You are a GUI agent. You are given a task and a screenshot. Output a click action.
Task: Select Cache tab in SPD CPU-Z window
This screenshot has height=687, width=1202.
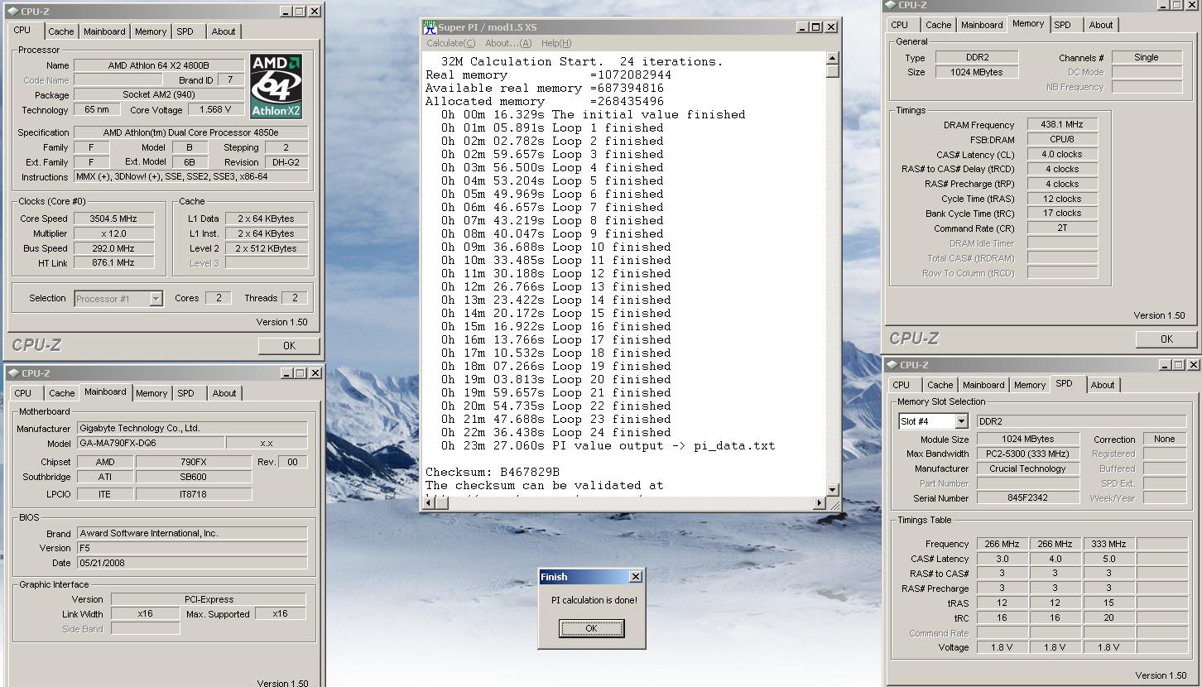940,385
